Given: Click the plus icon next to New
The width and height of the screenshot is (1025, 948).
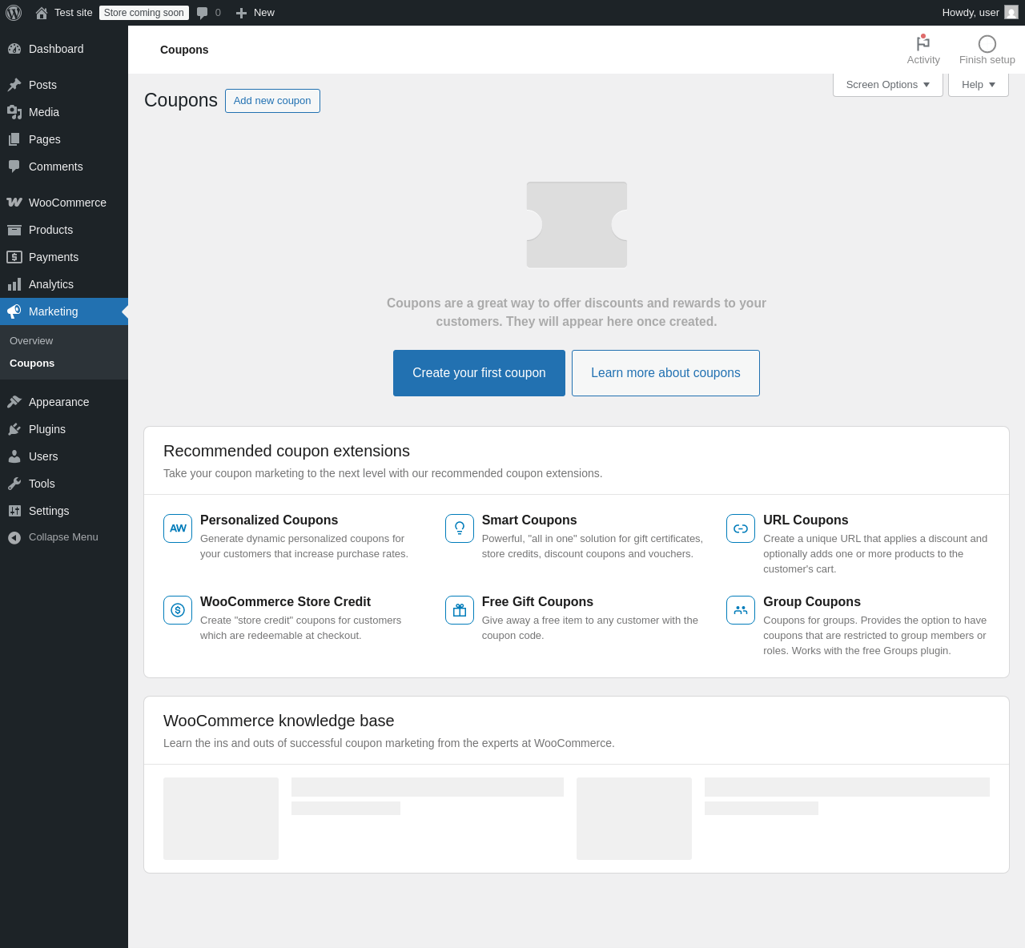Looking at the screenshot, I should [x=241, y=13].
